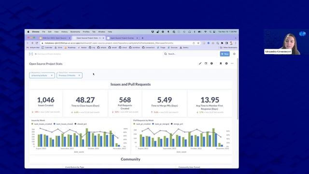Focus the Metabase Search field
The width and height of the screenshot is (309, 174).
[x=190, y=54]
